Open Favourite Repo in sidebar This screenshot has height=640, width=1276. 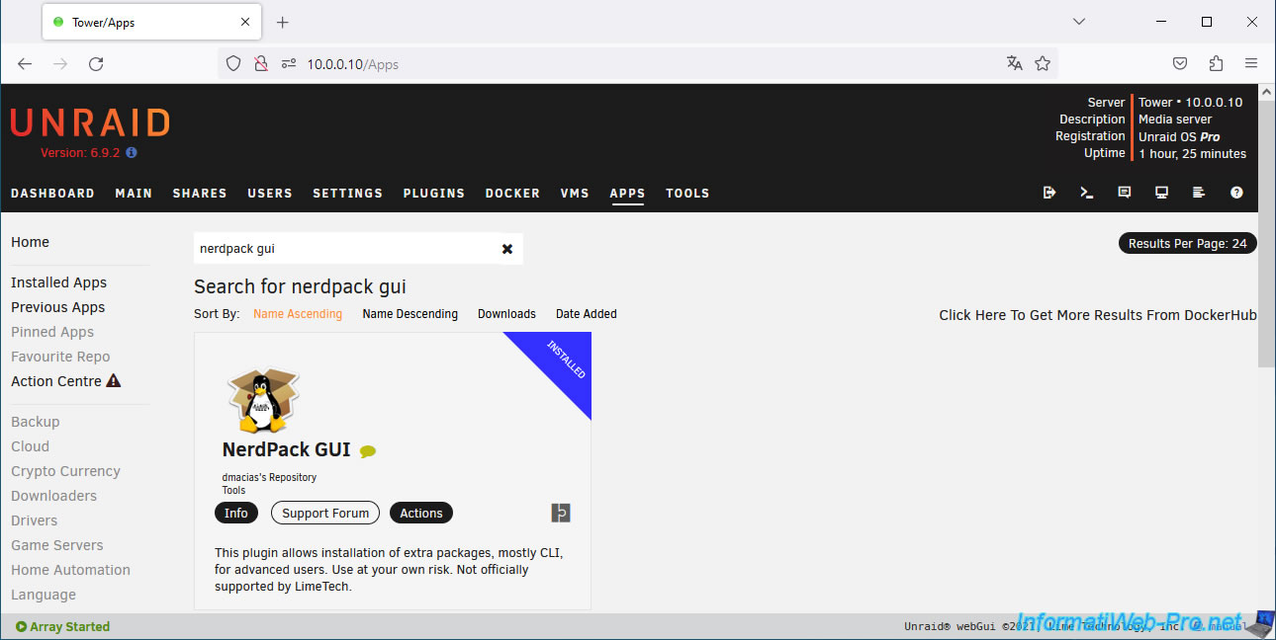[x=60, y=357]
